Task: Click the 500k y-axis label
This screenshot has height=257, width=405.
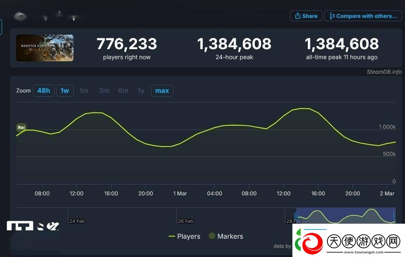Action: point(389,154)
